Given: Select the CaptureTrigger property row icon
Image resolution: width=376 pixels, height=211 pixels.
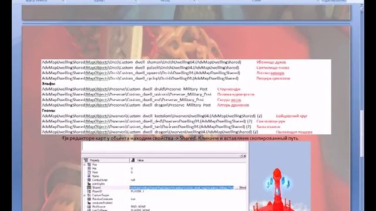Looking at the screenshot, I should click(x=89, y=195).
